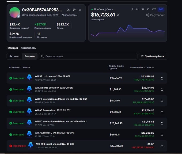Click the Выиграно check icon on Lazio row

pyautogui.click(x=11, y=78)
